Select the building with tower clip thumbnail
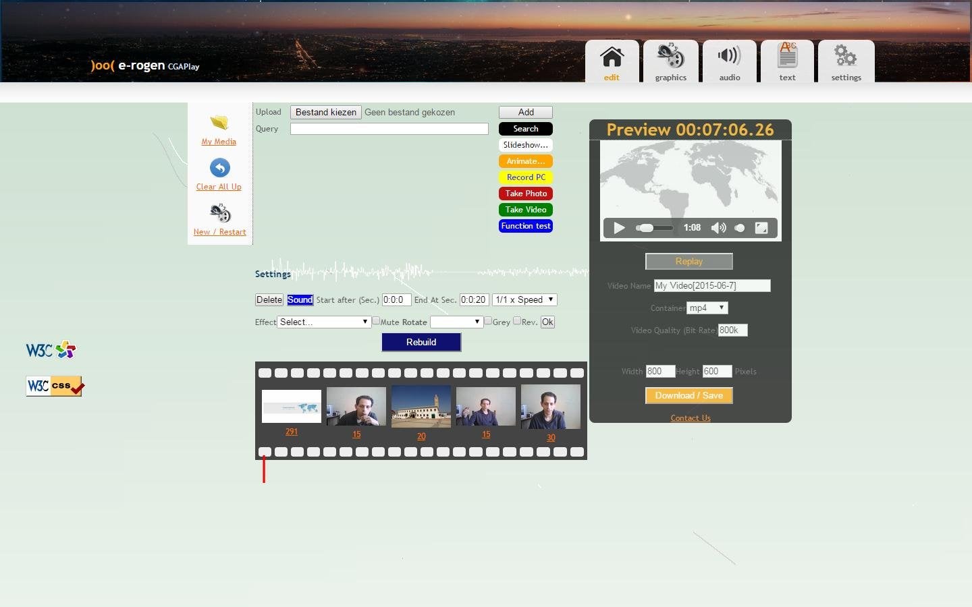The image size is (972, 607). click(421, 406)
